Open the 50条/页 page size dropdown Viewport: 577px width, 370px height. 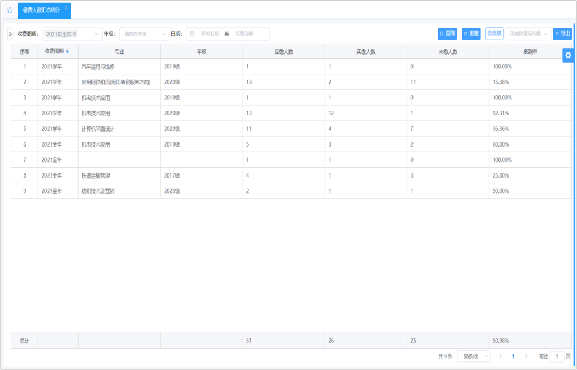tap(472, 356)
